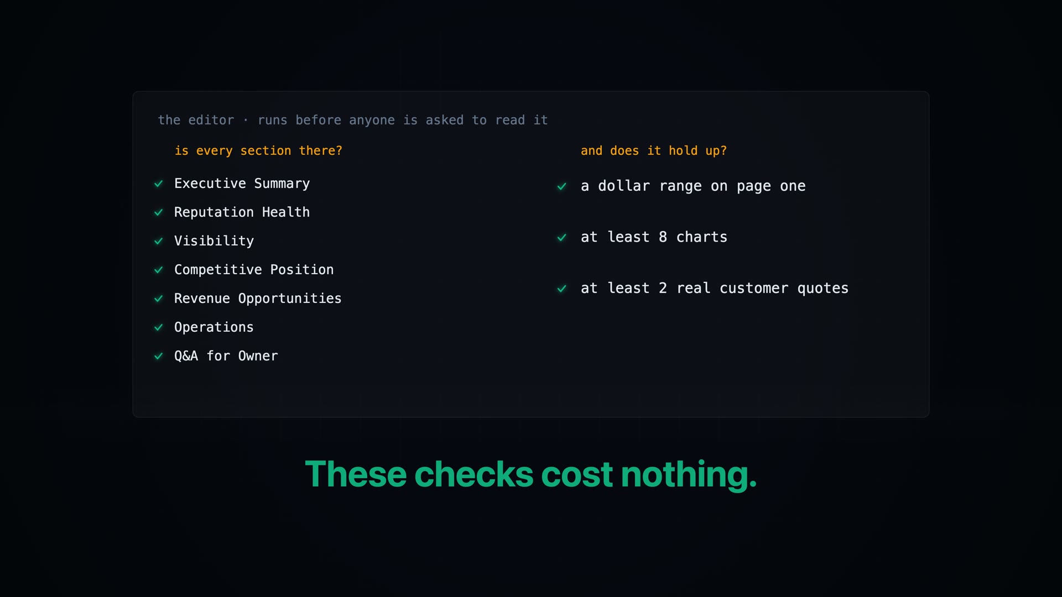Click the checkmark next to Revenue Opportunities
The image size is (1062, 597).
click(159, 298)
